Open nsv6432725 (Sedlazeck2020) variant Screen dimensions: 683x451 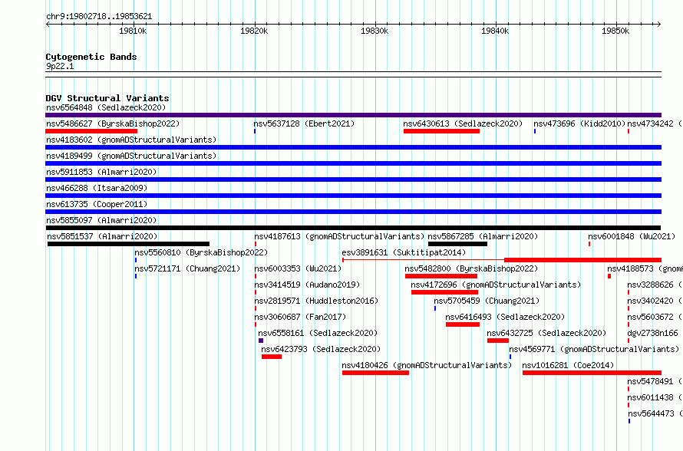tap(546, 333)
